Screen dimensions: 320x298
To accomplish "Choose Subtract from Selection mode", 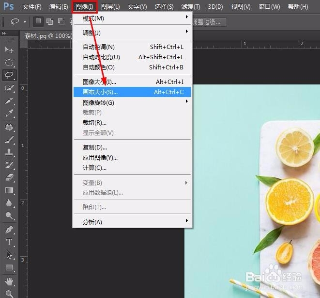I will [x=61, y=21].
